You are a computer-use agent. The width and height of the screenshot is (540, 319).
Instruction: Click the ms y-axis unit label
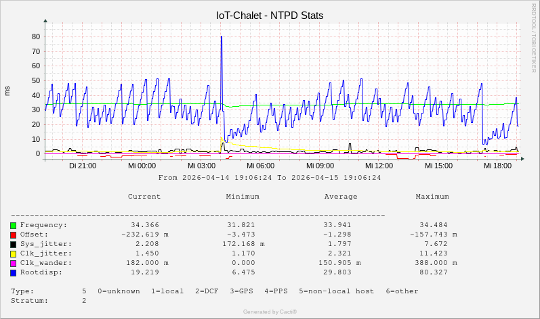7,91
